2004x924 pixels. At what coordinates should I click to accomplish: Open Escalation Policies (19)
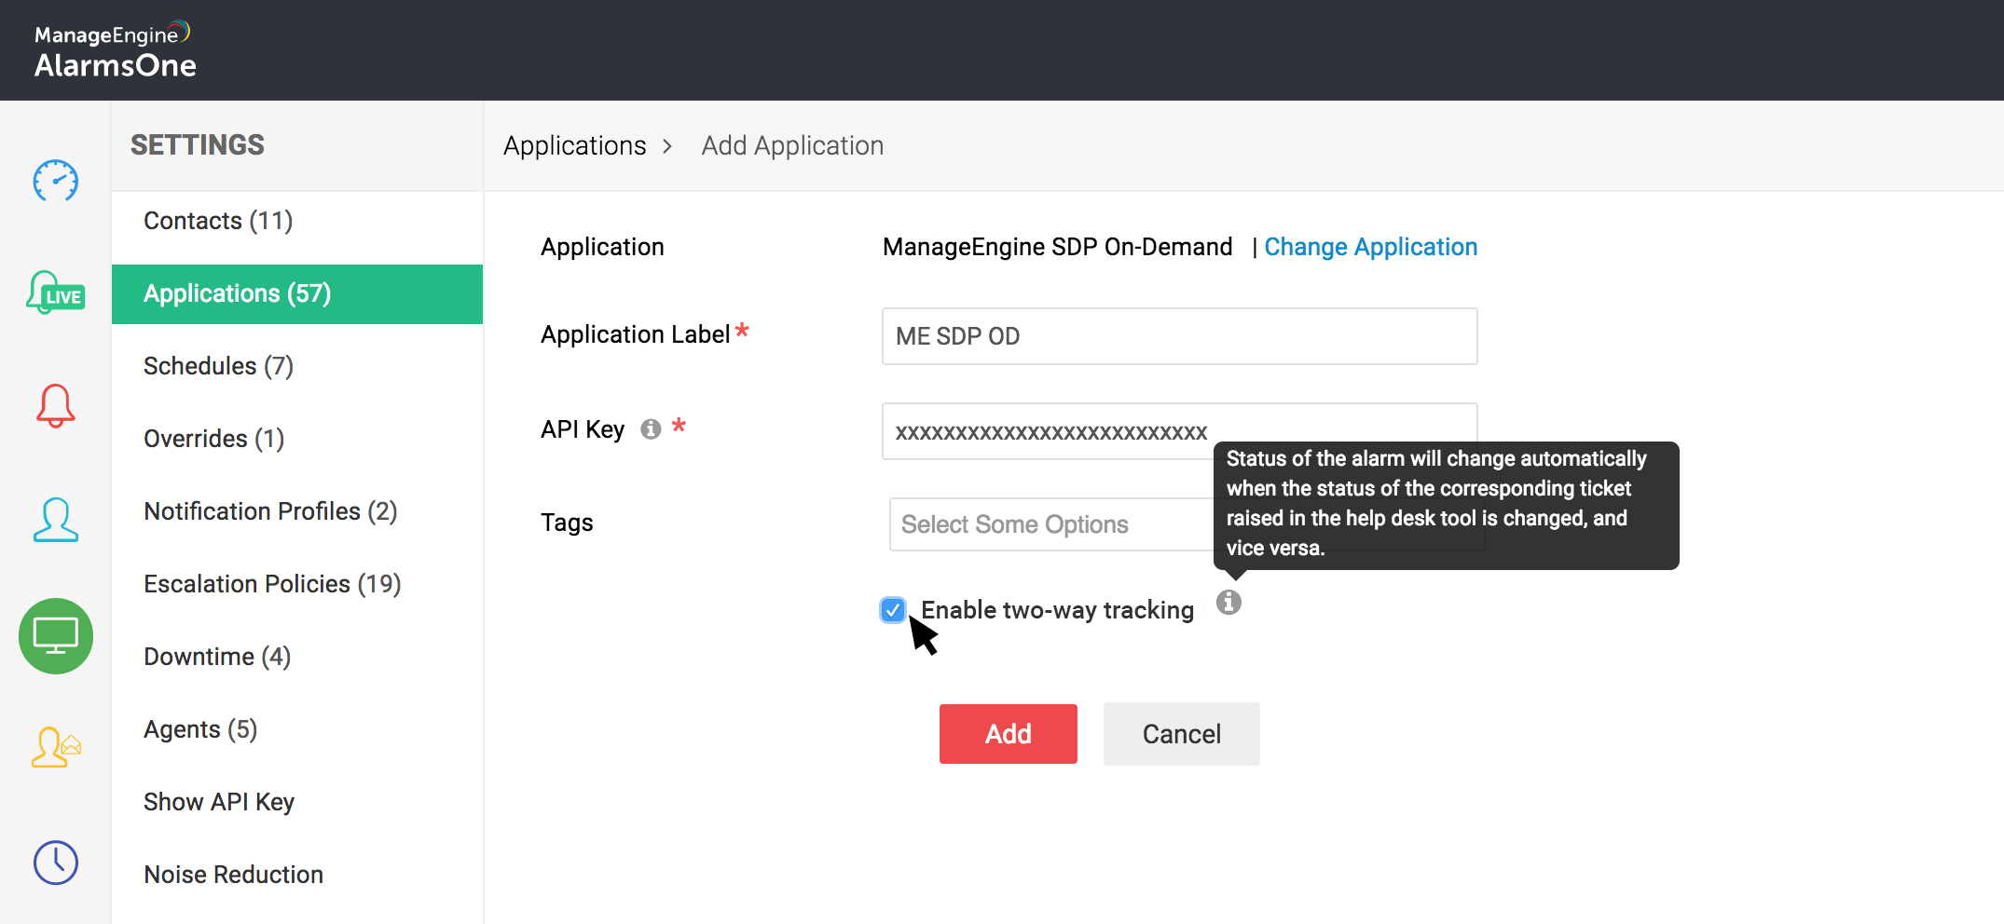pos(297,584)
